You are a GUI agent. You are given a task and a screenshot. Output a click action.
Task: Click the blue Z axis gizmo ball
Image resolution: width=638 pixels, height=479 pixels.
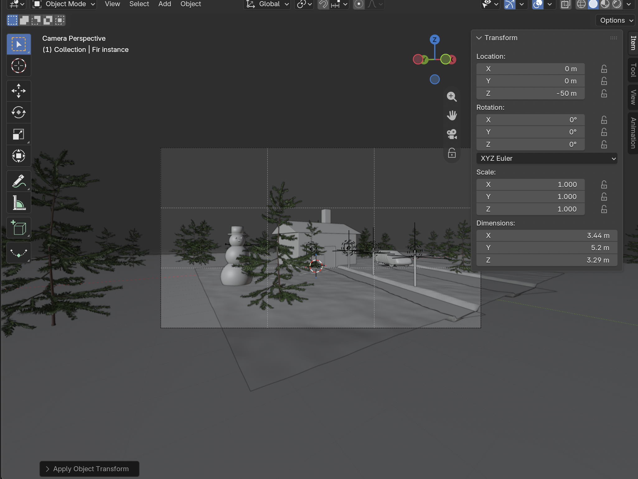(x=434, y=40)
